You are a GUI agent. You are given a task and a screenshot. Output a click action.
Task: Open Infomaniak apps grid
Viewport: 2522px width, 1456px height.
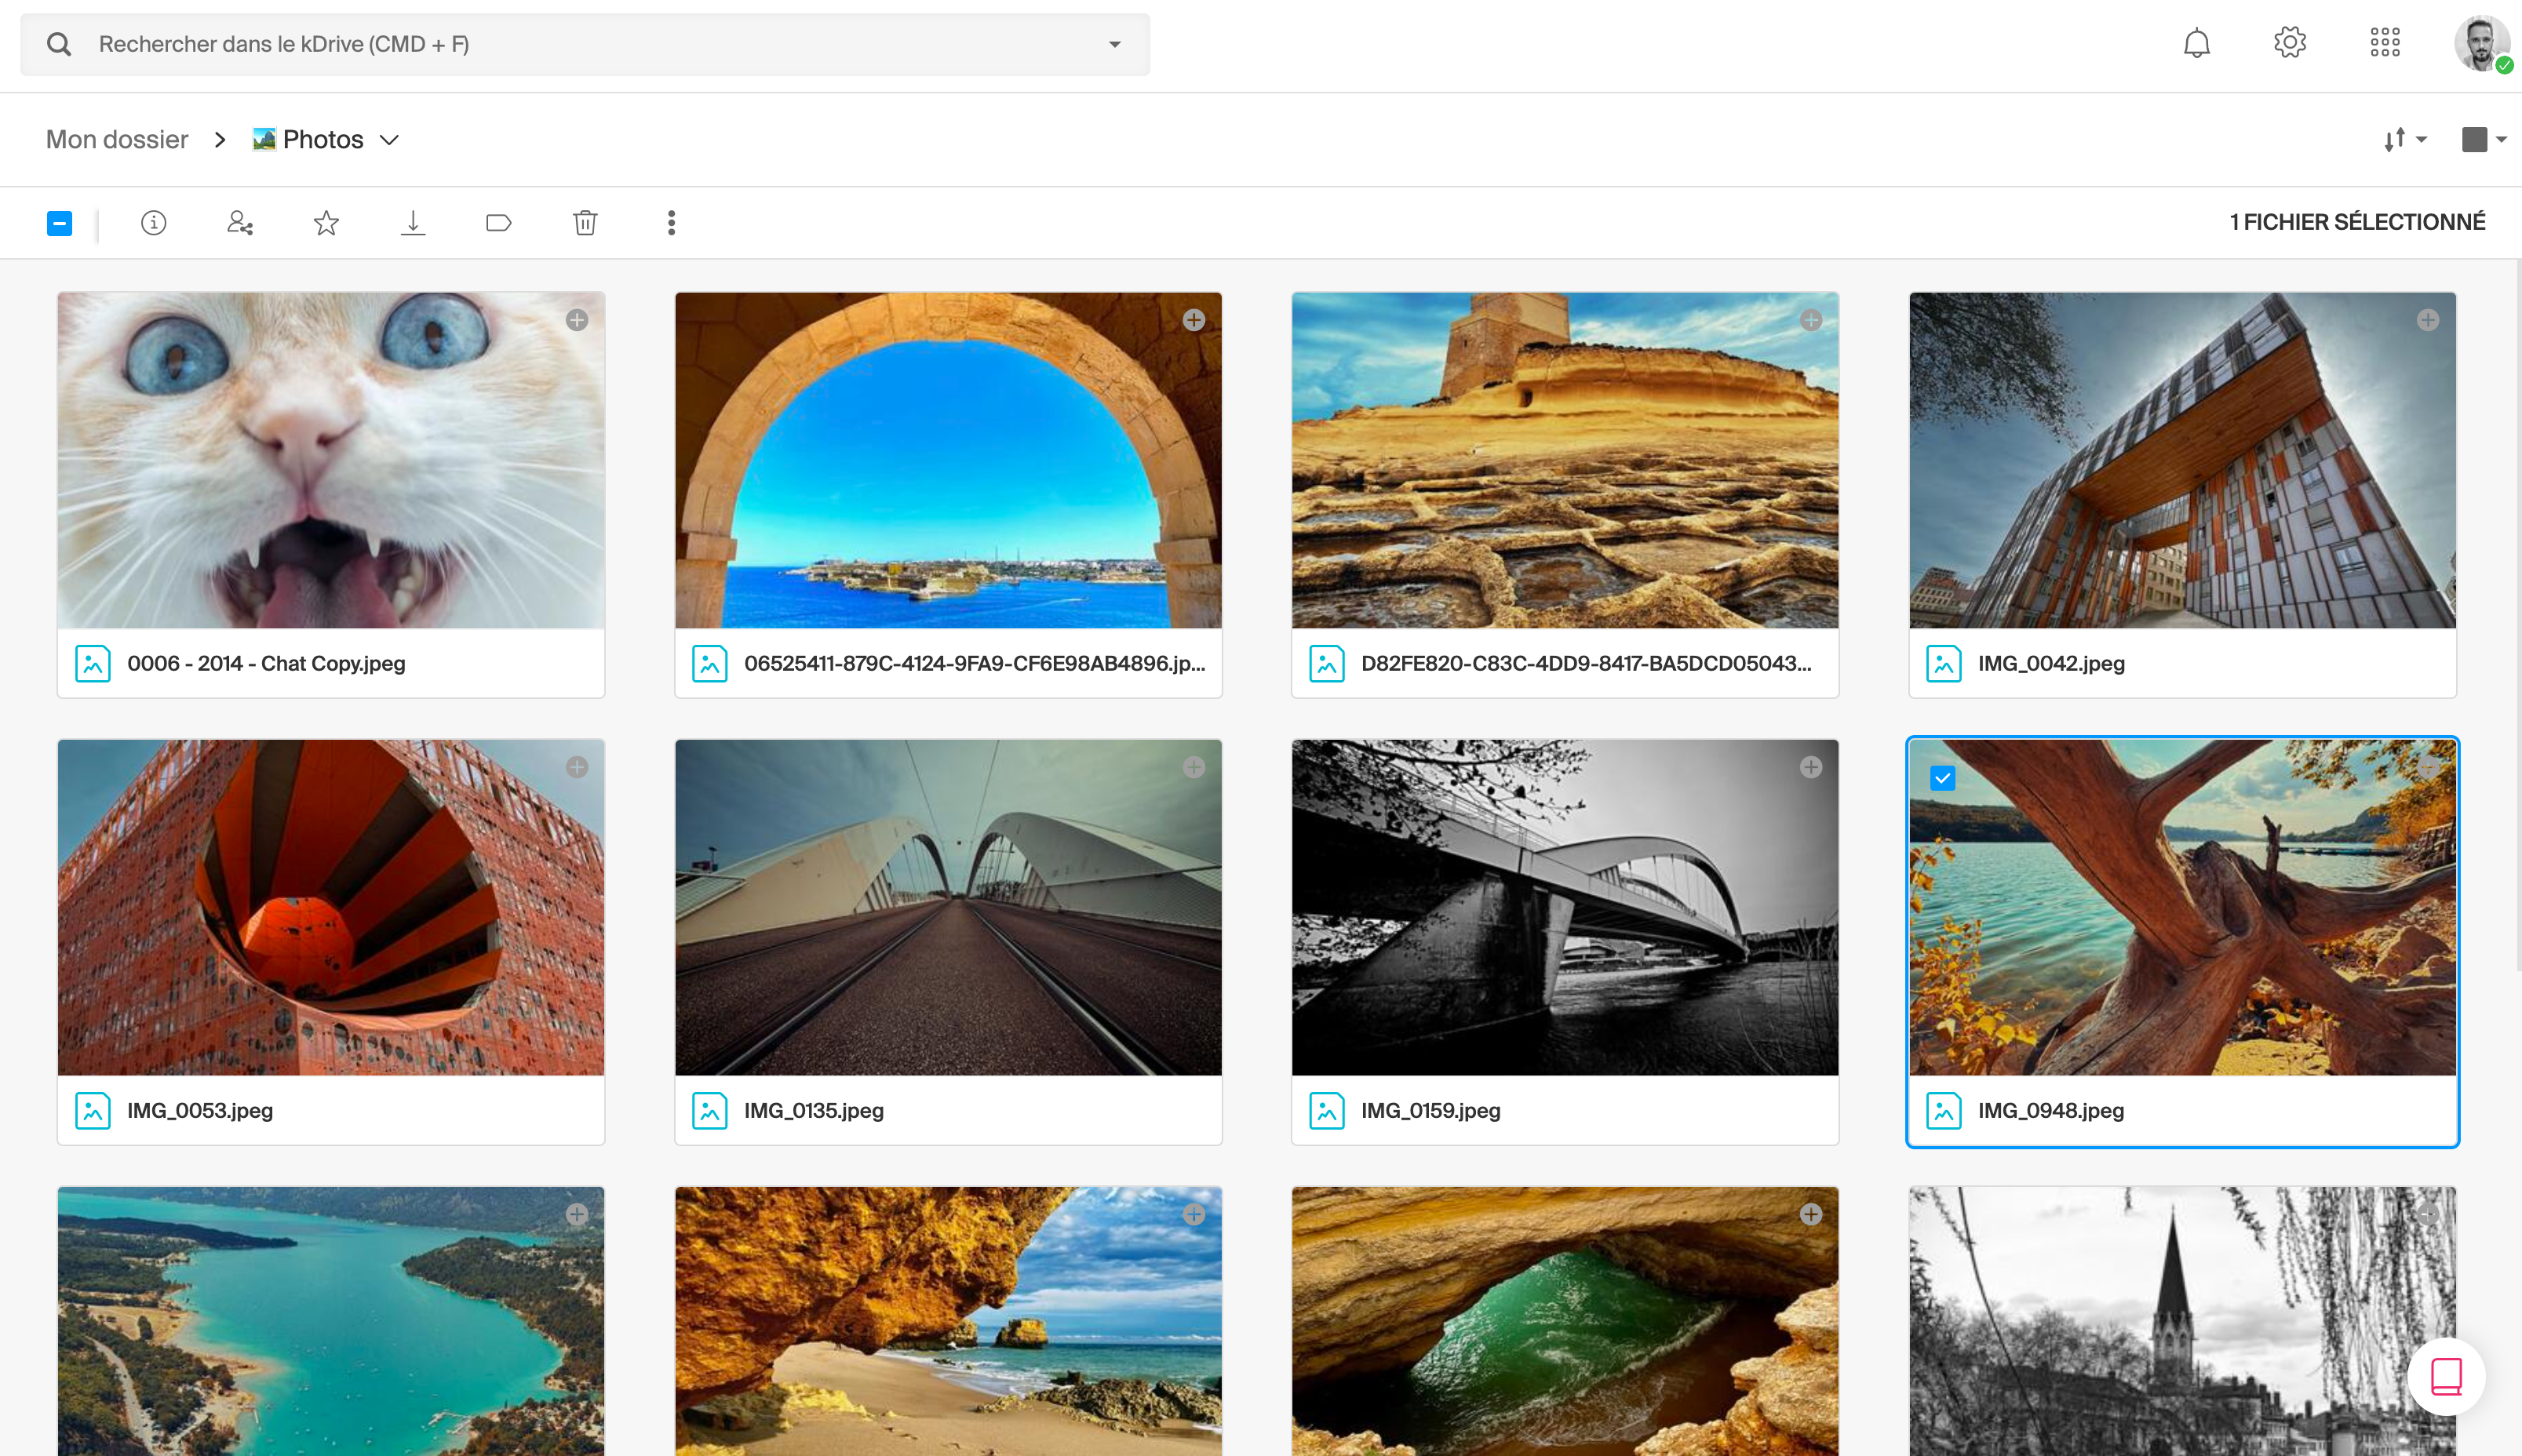click(x=2385, y=43)
